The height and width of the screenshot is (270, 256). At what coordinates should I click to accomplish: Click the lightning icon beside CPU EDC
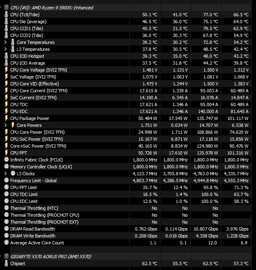[6, 111]
